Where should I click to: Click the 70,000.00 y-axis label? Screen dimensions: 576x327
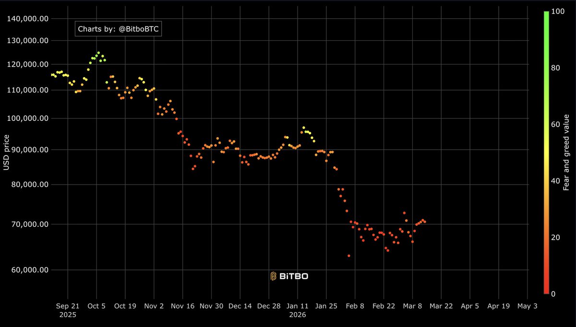point(31,224)
